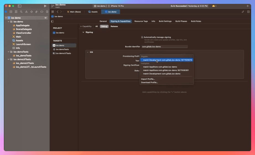The image size is (255, 155).
Task: Open Info plist in navigator
Action: (18, 48)
